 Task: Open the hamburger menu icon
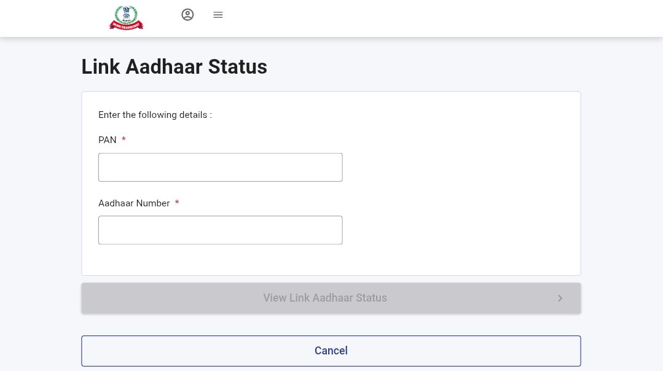click(x=218, y=15)
